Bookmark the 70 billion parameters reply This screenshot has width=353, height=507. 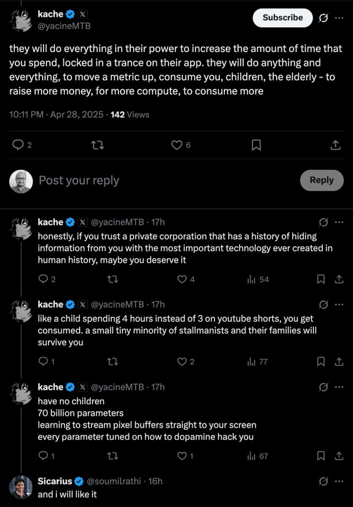click(321, 455)
